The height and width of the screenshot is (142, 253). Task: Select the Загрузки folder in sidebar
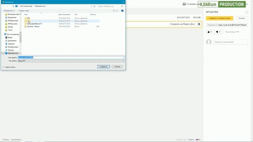(x=11, y=44)
